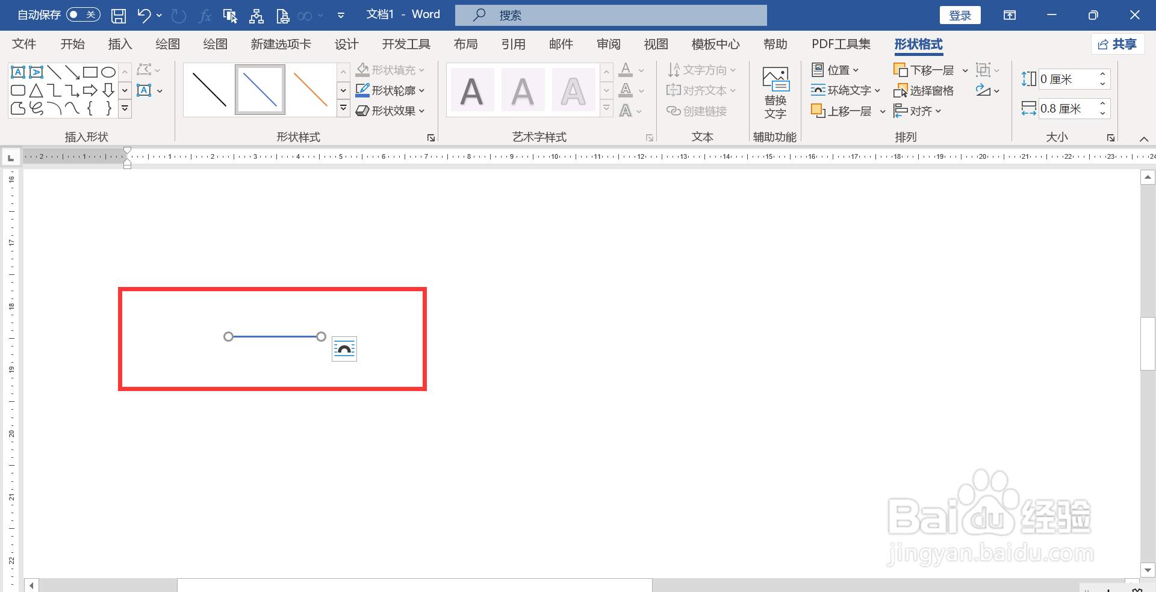The height and width of the screenshot is (592, 1156).
Task: Click the line's left end handle
Action: point(228,336)
